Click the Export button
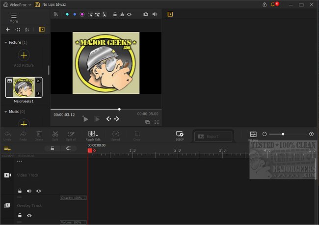319x225 pixels. tap(213, 137)
